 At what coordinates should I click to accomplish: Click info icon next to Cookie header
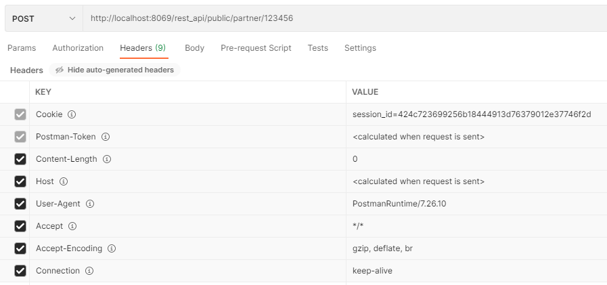coord(72,114)
